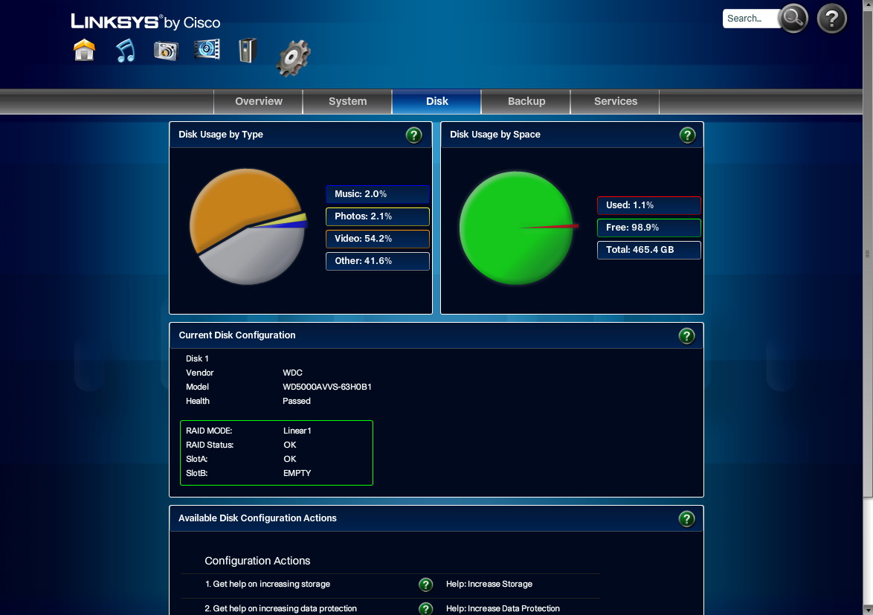Click the SlotA: label

click(196, 459)
